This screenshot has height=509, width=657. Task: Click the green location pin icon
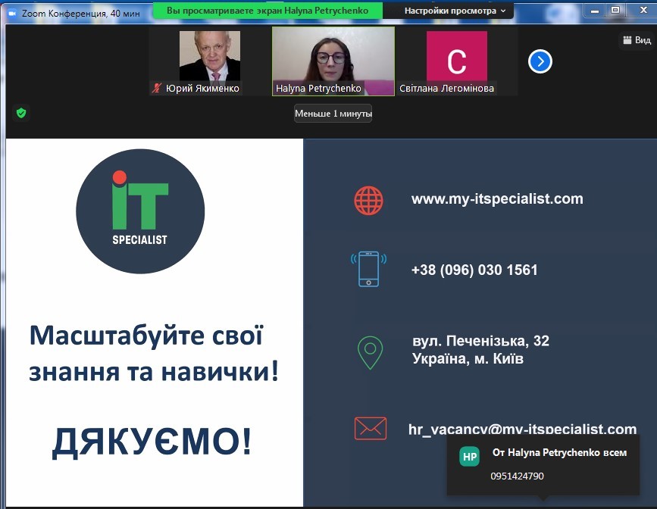[x=370, y=352]
